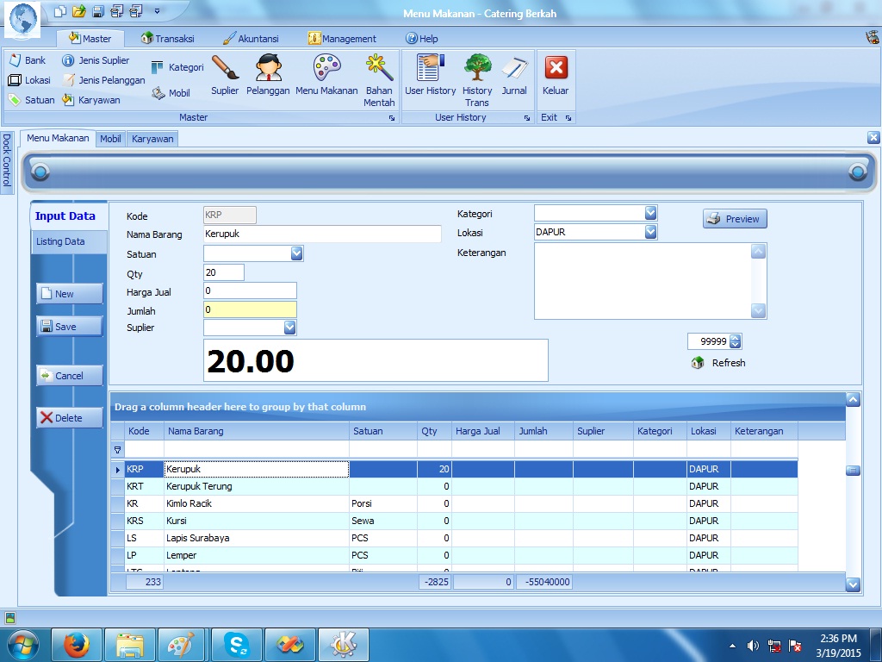Open the Lokasi dropdown showing DAPUR
Screen dimensions: 882x662
pyautogui.click(x=650, y=232)
